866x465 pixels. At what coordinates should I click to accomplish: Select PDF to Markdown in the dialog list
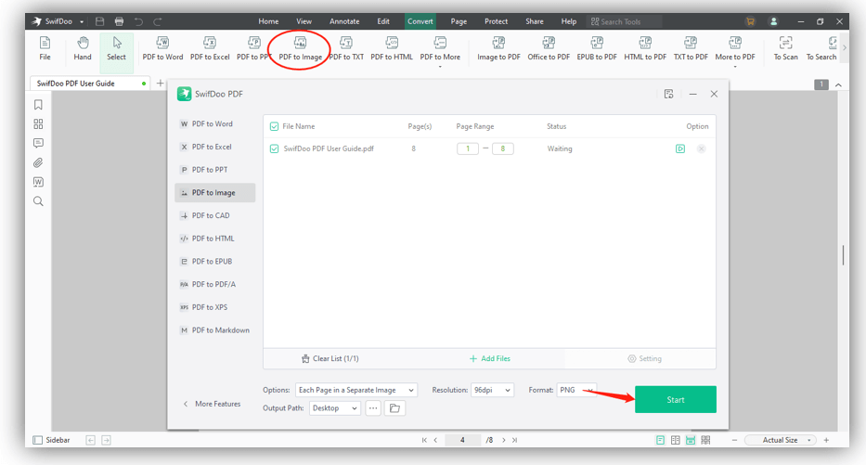point(214,330)
